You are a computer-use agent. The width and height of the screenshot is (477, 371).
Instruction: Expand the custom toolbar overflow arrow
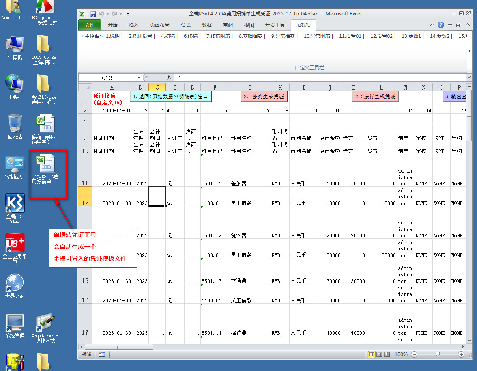[469, 51]
